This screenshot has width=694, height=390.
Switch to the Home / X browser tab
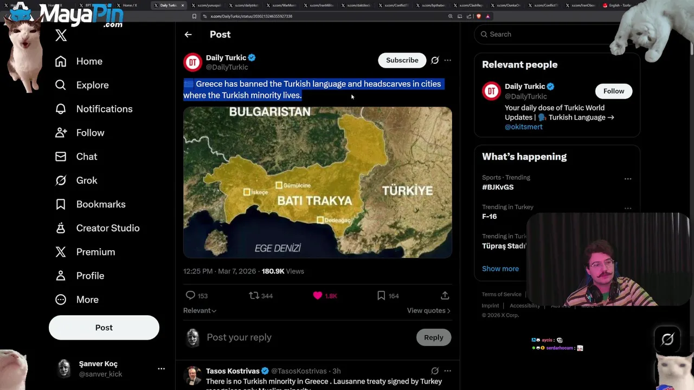coord(129,5)
